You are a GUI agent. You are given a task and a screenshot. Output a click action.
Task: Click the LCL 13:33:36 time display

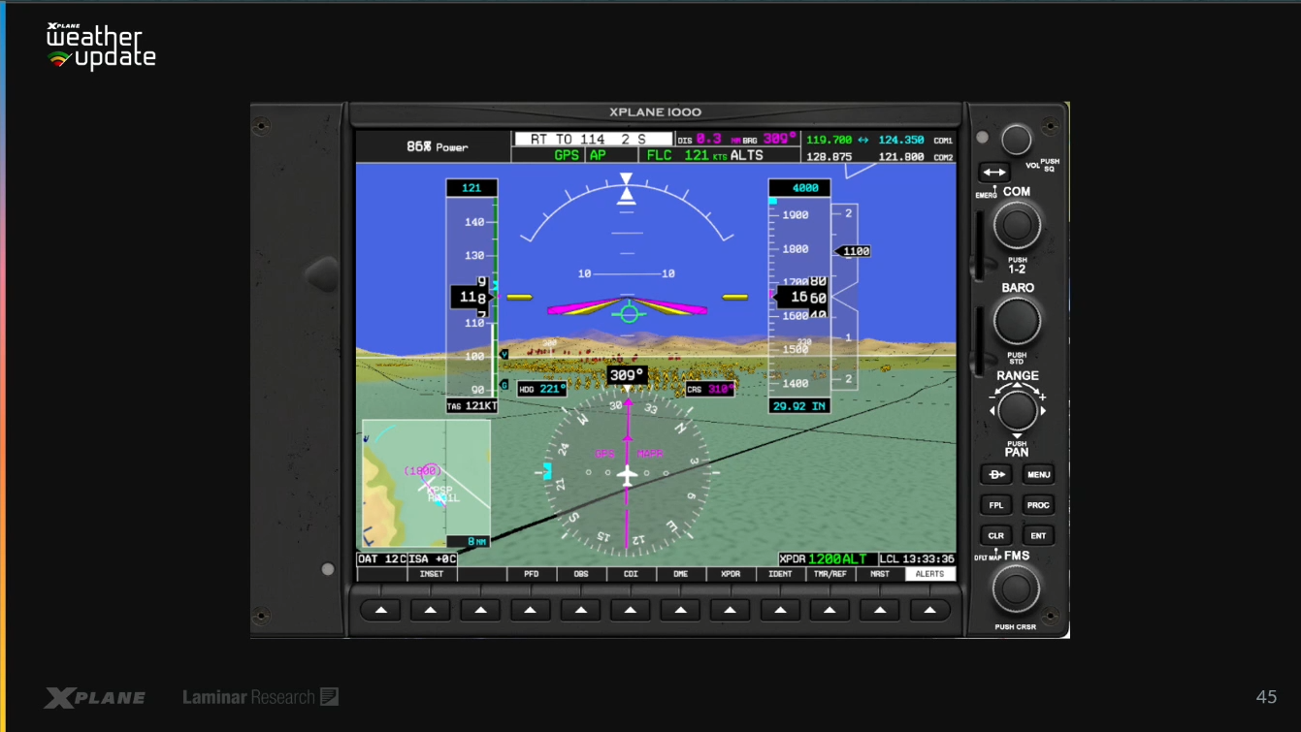(917, 559)
